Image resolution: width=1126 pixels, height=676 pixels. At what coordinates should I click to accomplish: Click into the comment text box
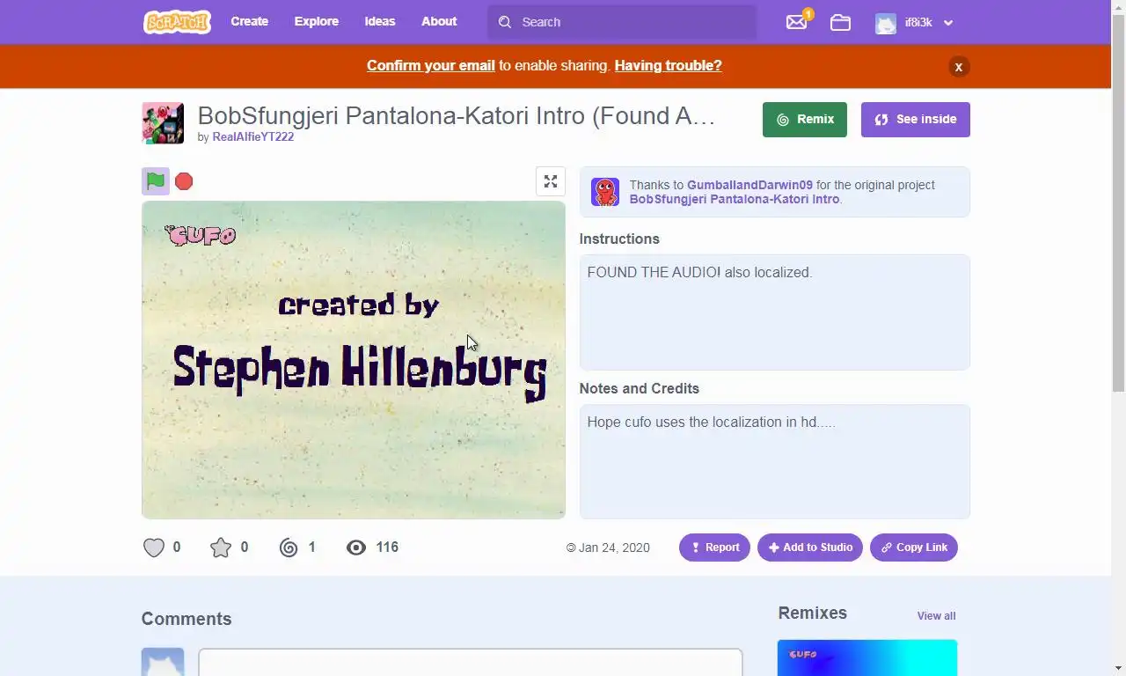point(471,662)
